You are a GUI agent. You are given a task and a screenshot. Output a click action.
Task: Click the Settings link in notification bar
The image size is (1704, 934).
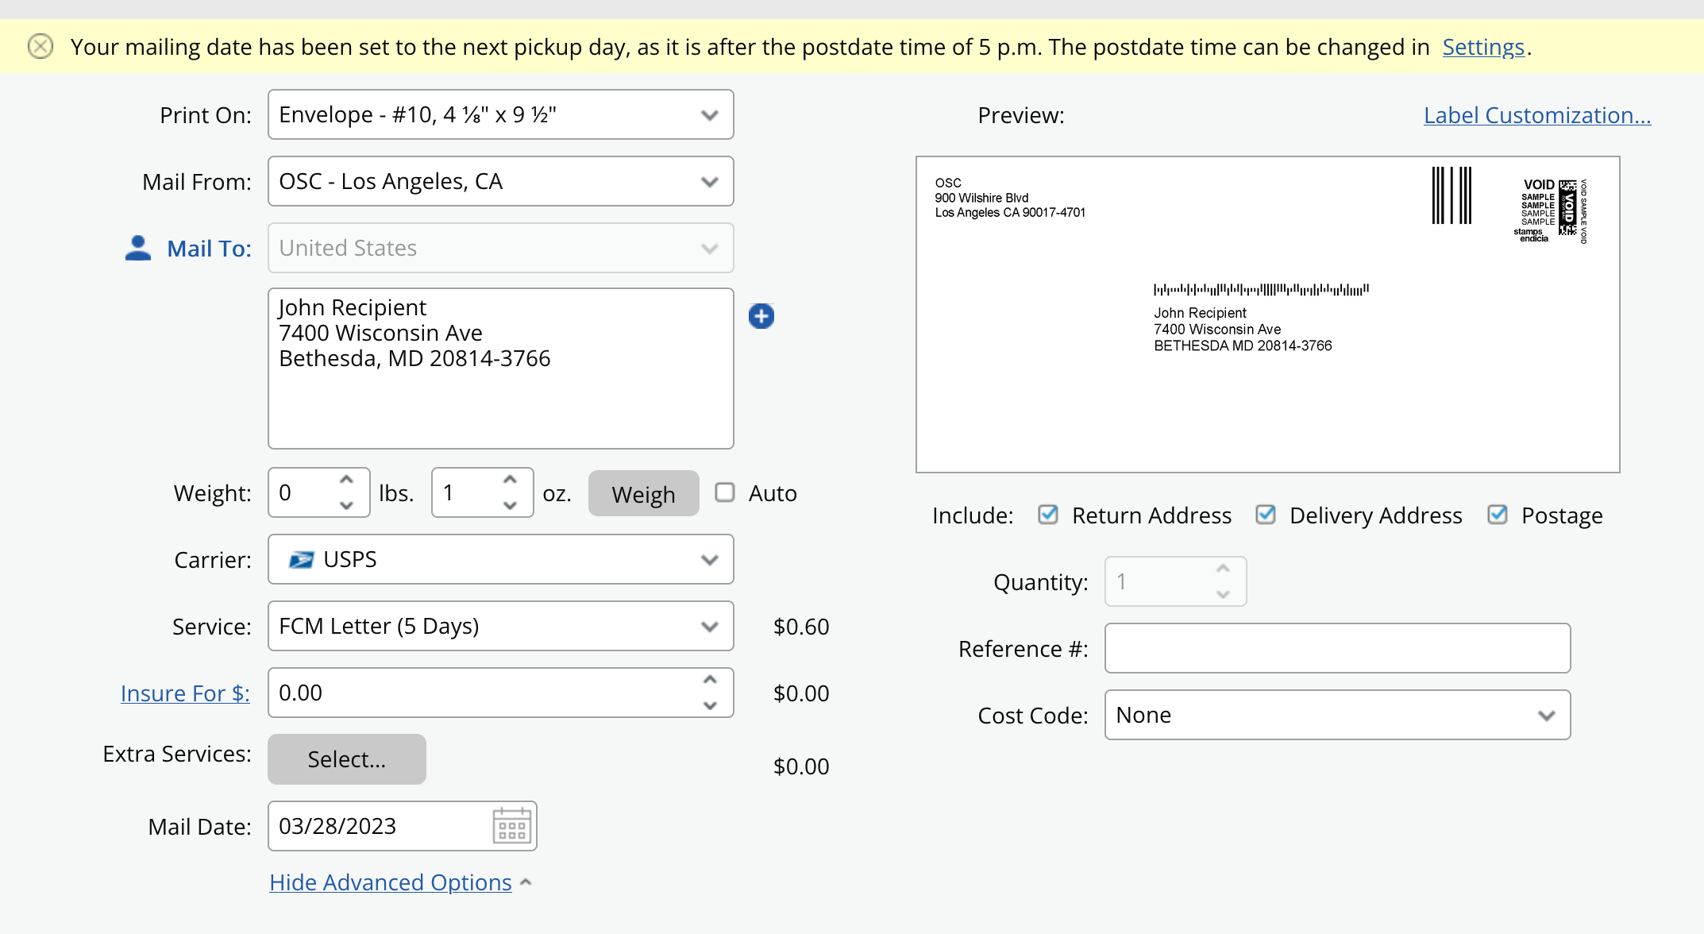(1482, 46)
